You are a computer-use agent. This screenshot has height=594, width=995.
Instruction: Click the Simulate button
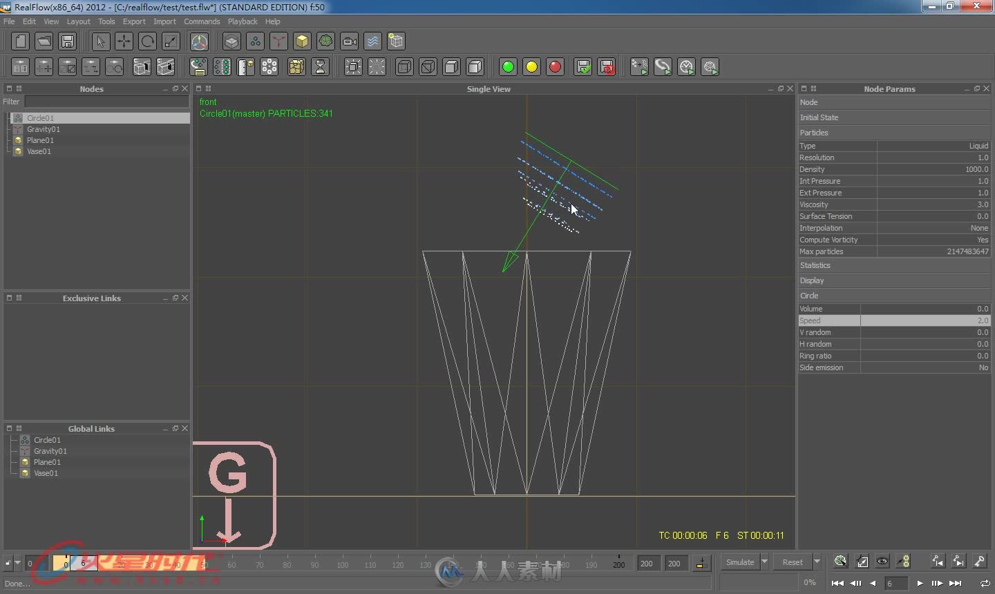pos(740,562)
